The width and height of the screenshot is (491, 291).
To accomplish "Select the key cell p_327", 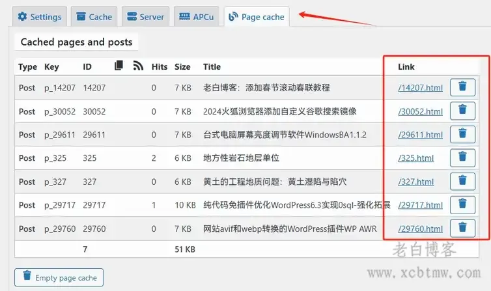I will [x=55, y=182].
